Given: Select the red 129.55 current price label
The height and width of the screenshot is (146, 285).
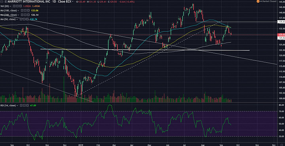Looking at the screenshot, I should point(281,35).
